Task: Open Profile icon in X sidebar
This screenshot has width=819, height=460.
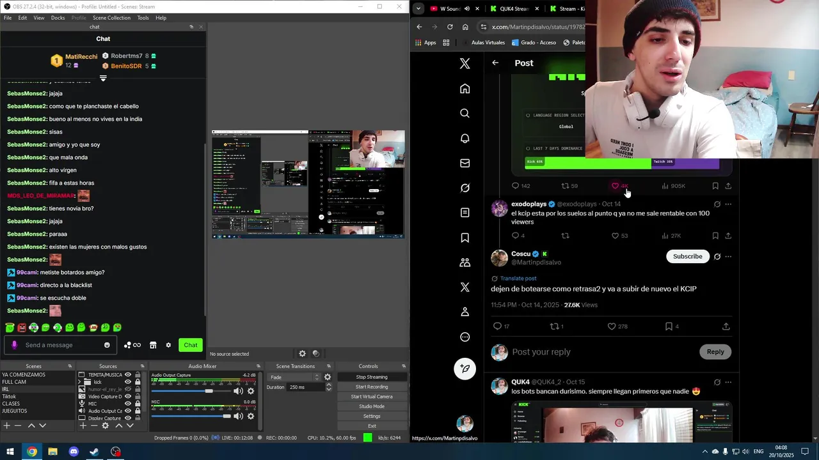Action: point(465,312)
